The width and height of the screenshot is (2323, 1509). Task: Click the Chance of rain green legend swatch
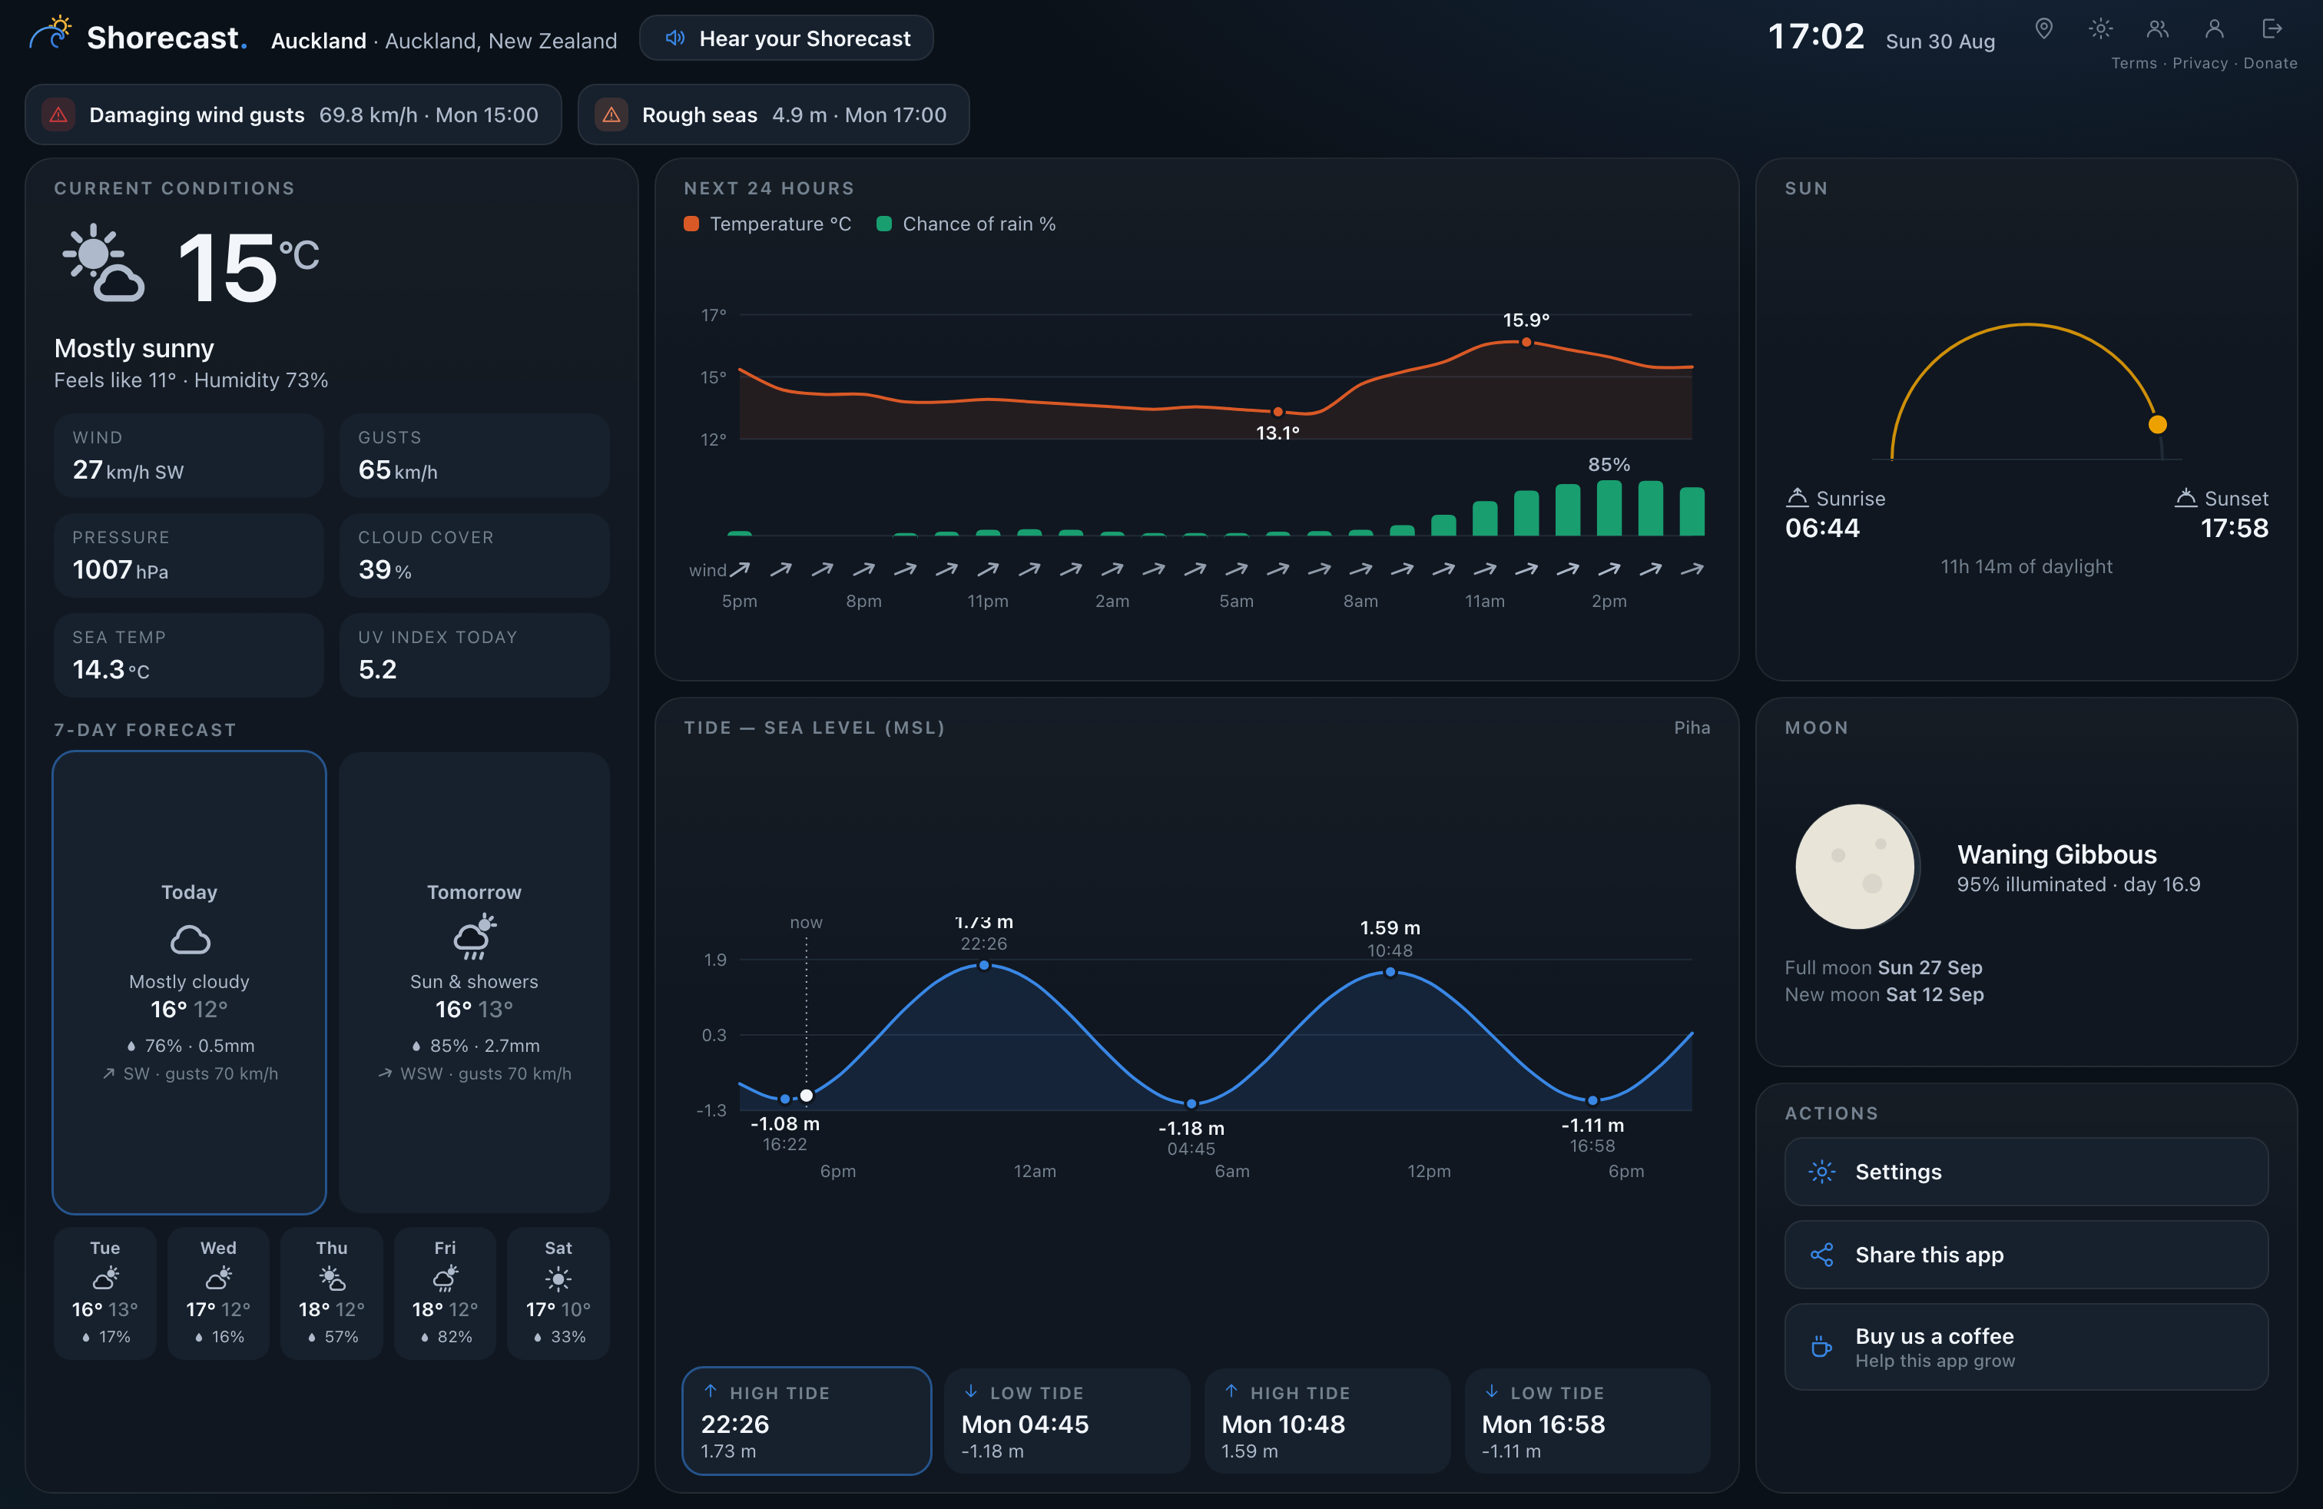click(x=884, y=224)
